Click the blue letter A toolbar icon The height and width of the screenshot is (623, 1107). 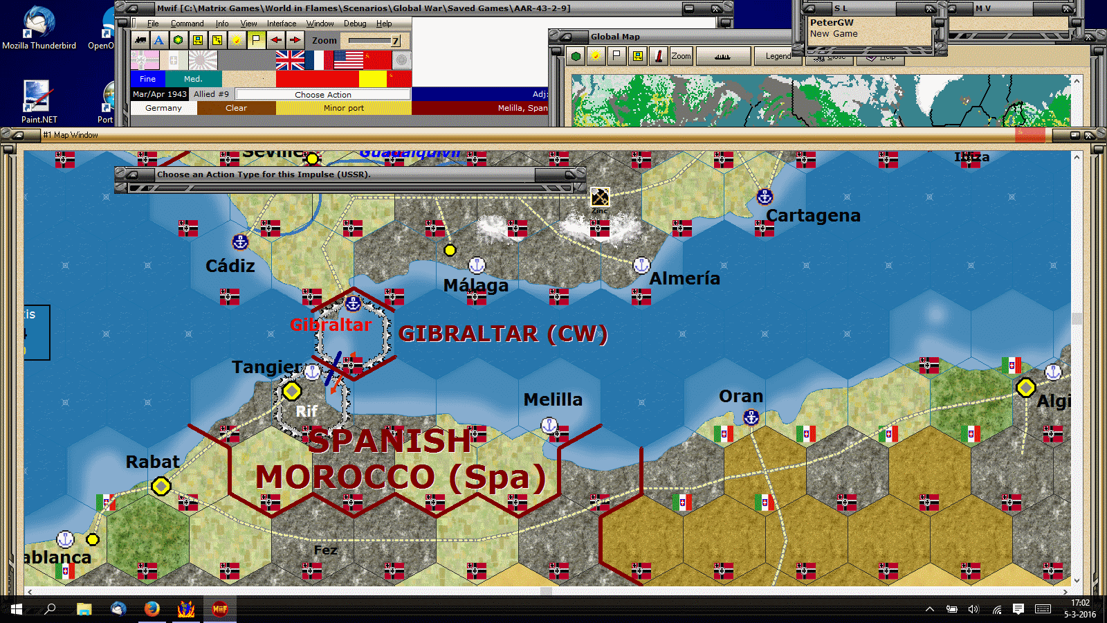pyautogui.click(x=159, y=40)
